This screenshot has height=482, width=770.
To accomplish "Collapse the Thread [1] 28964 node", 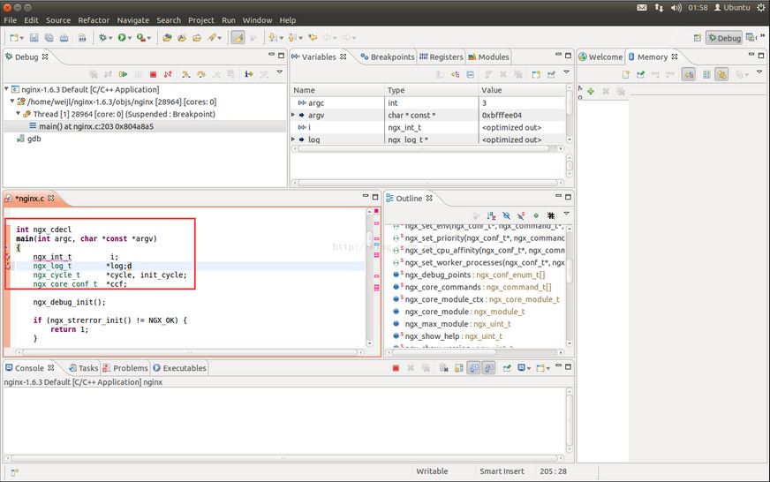I will click(x=19, y=113).
